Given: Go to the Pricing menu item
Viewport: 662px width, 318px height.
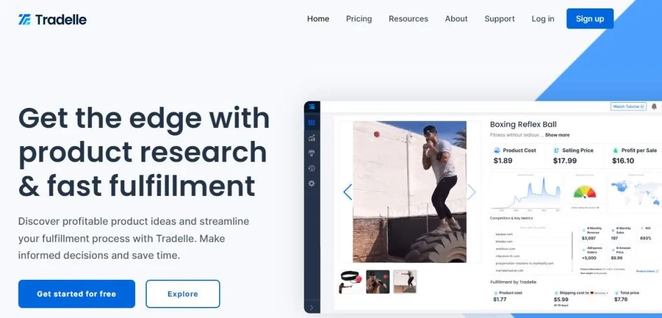Looking at the screenshot, I should click(359, 19).
